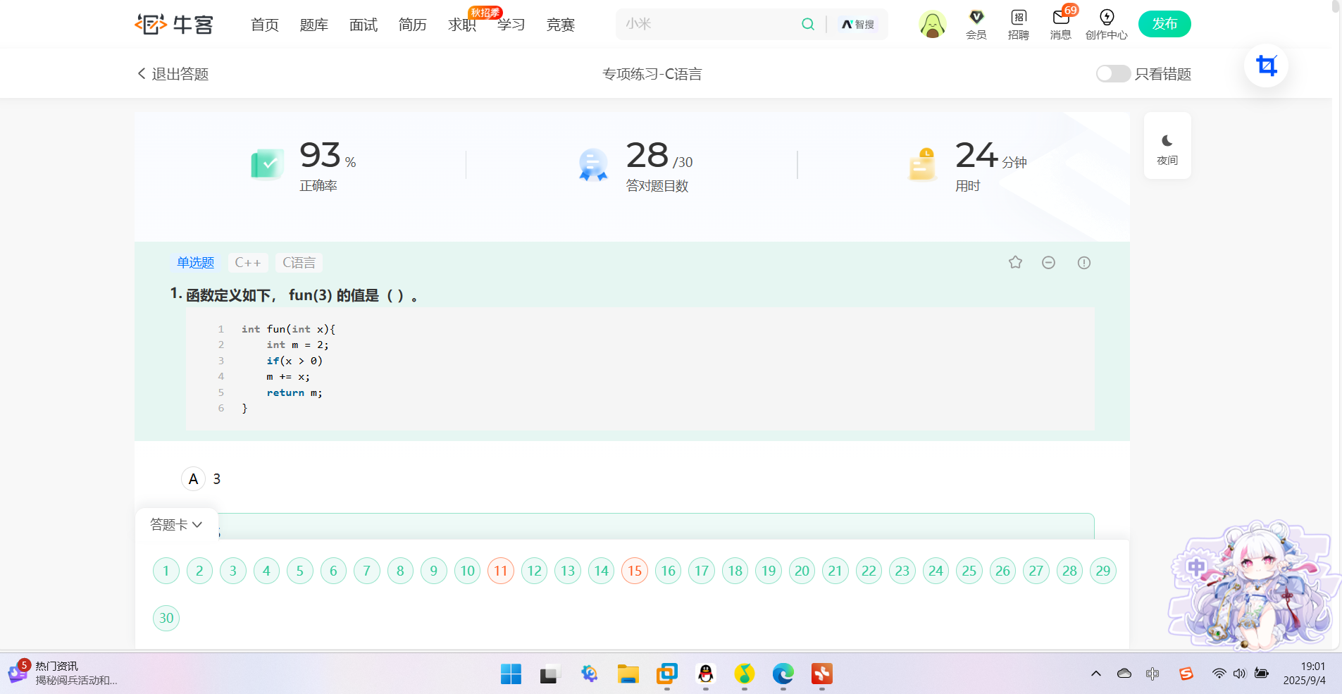This screenshot has height=694, width=1342.
Task: Open the 招聘 icon
Action: [1017, 23]
